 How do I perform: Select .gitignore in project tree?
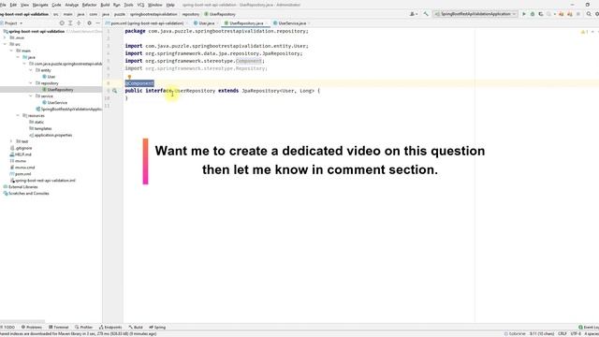21,148
